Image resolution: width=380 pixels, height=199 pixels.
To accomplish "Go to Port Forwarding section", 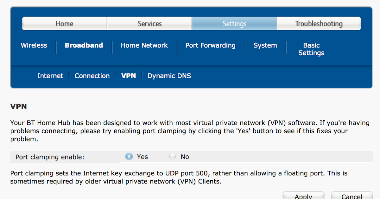I will click(210, 45).
